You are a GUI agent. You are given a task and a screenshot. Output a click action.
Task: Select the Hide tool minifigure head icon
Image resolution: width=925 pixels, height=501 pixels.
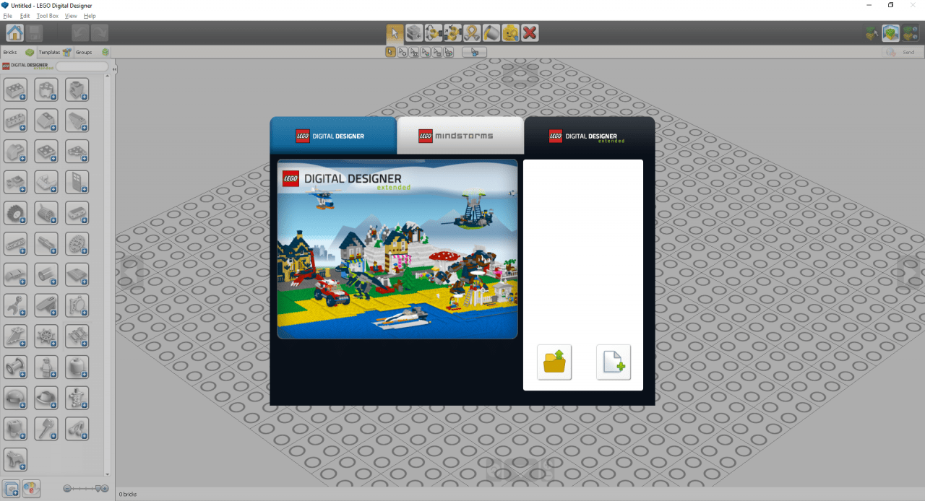(x=511, y=32)
